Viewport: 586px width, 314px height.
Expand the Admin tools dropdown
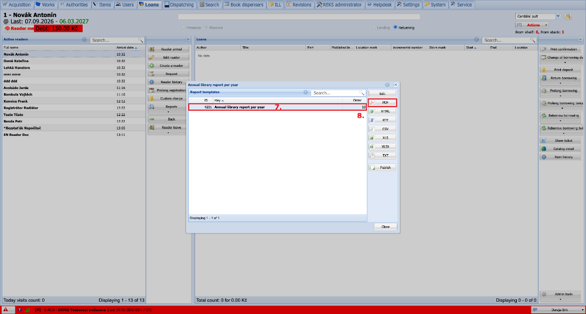pyautogui.click(x=561, y=296)
